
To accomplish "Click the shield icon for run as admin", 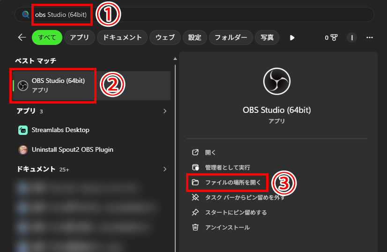I will click(x=195, y=167).
